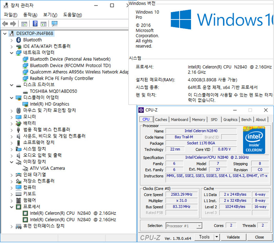Screen dimensions: 274x243
Task: Click the 키보드 category icon
Action: click(18, 194)
